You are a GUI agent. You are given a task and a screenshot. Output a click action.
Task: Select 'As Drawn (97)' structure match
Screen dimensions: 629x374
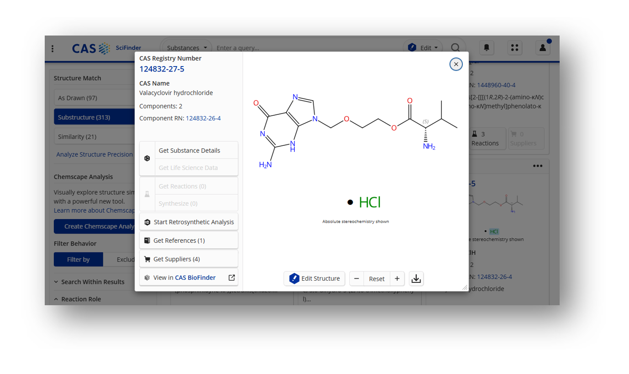coord(94,98)
